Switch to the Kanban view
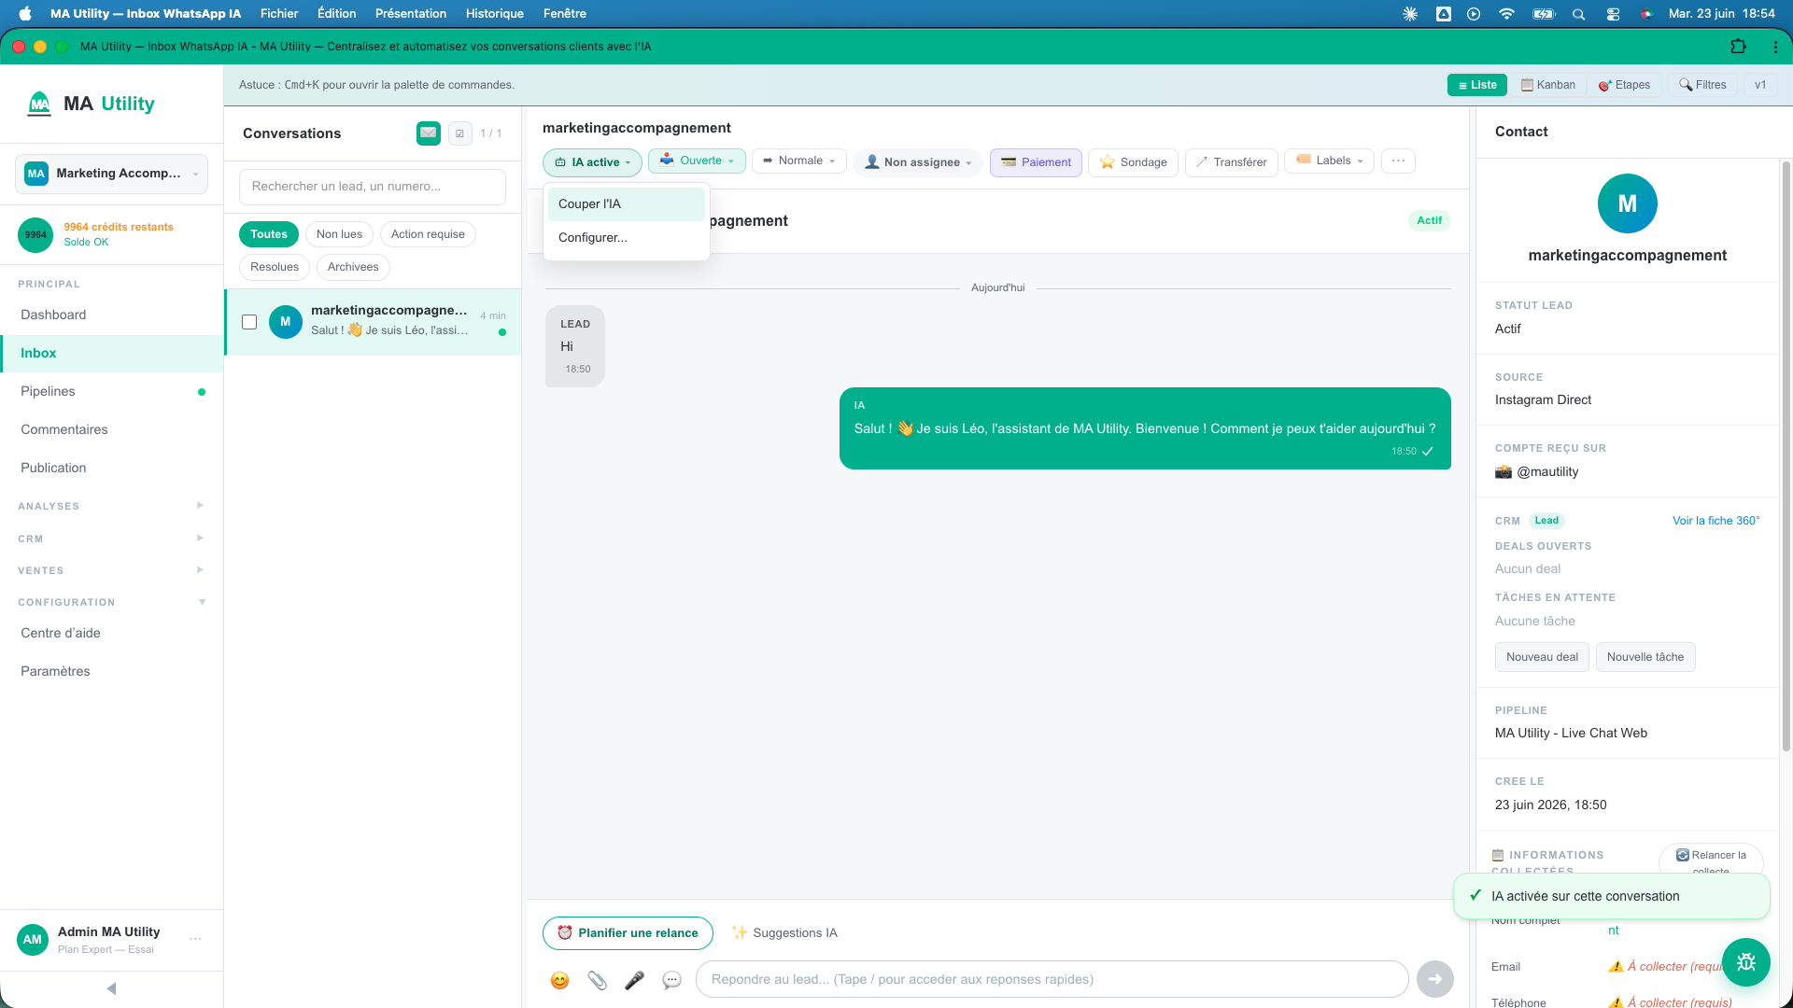The height and width of the screenshot is (1008, 1793). (1547, 85)
